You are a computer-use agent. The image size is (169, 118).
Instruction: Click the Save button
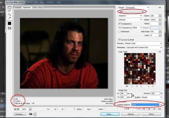click(110, 114)
